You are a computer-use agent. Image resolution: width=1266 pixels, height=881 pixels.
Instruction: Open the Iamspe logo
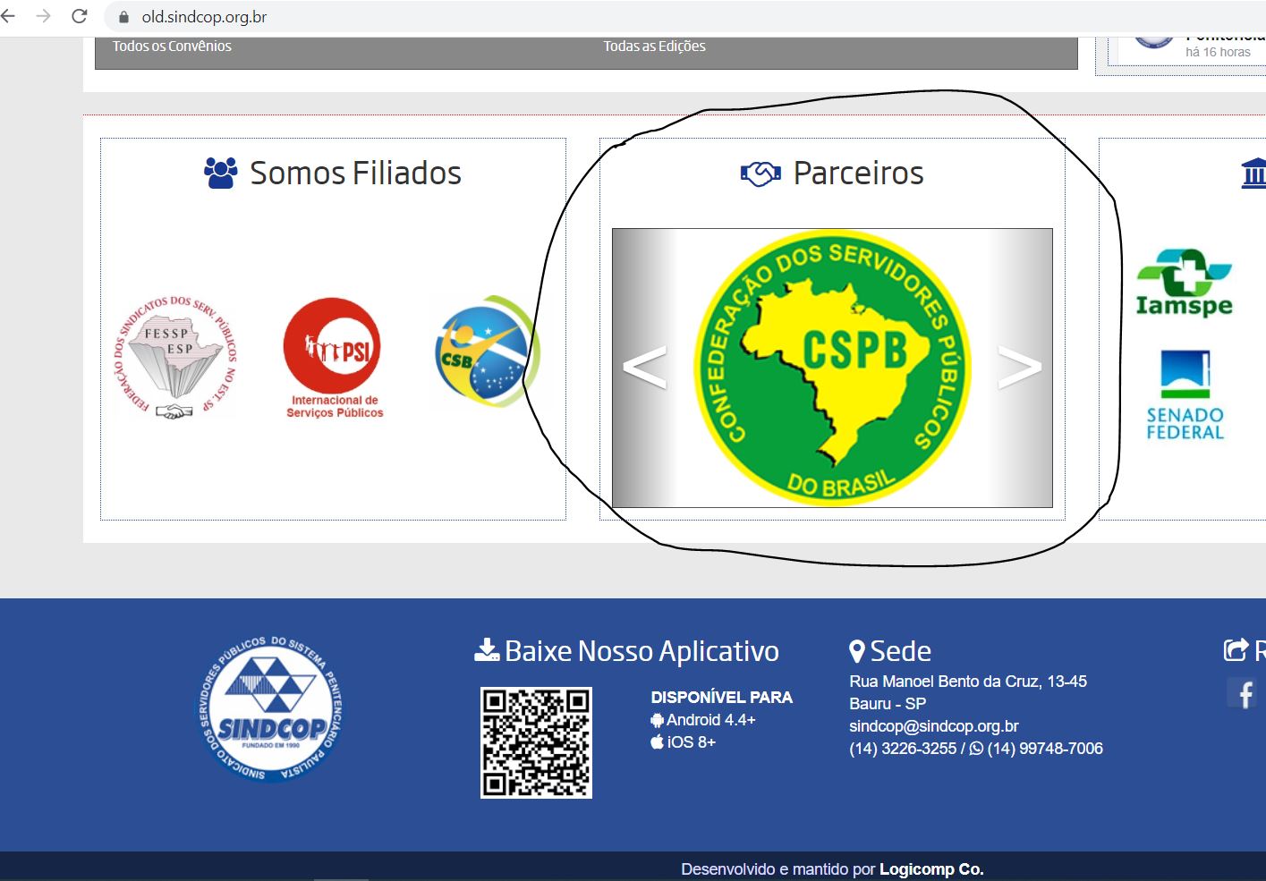click(x=1184, y=284)
